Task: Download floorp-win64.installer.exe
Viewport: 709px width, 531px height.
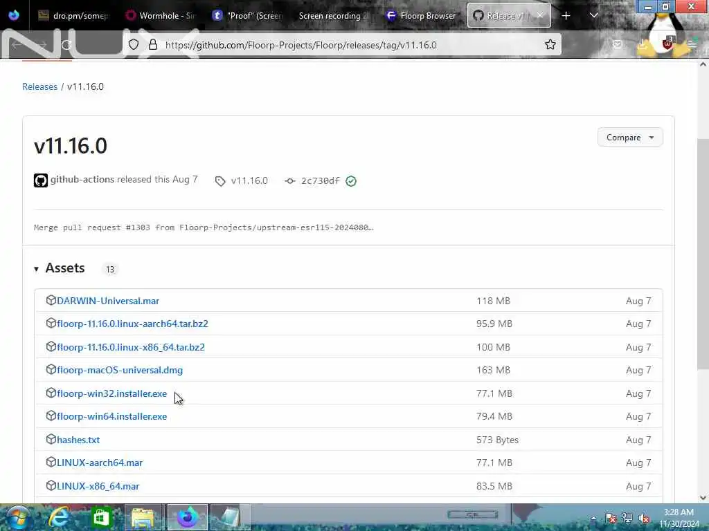Action: point(111,416)
